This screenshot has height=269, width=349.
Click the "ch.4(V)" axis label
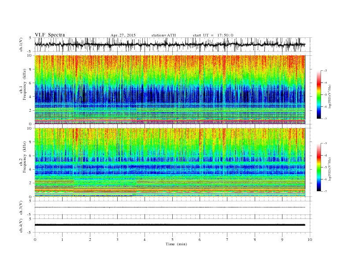click(x=21, y=226)
